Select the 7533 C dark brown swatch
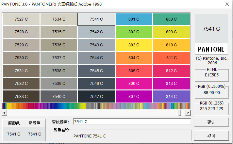Screen dimensions: 233x144 click(x=21, y=97)
